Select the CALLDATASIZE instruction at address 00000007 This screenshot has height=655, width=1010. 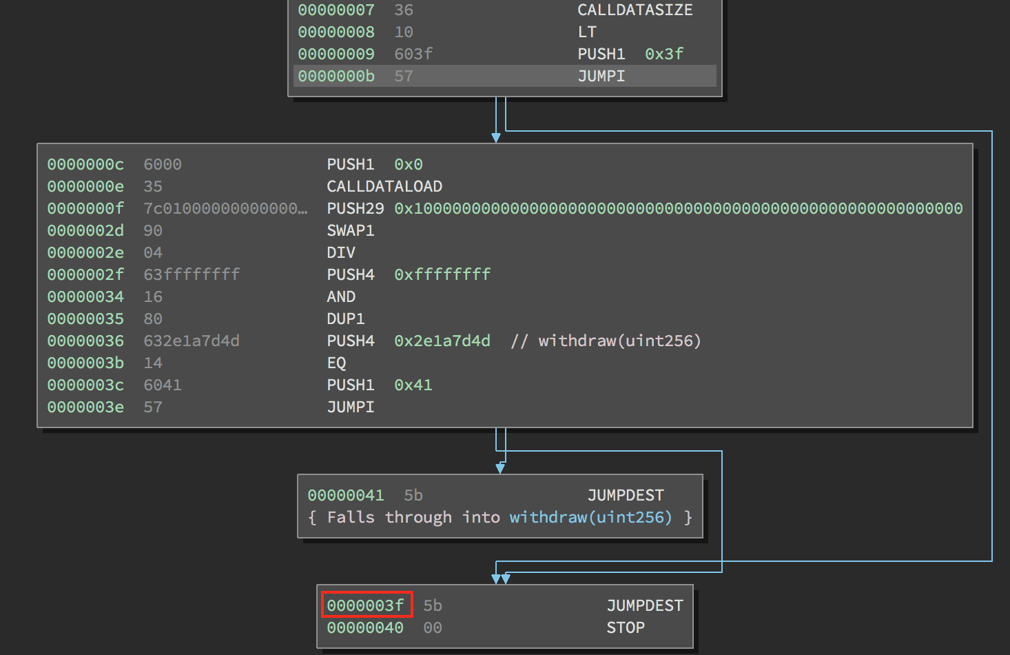(634, 10)
